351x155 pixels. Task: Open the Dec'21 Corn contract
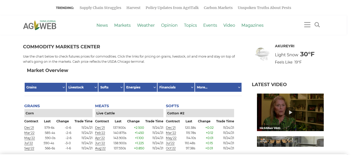pyautogui.click(x=29, y=128)
